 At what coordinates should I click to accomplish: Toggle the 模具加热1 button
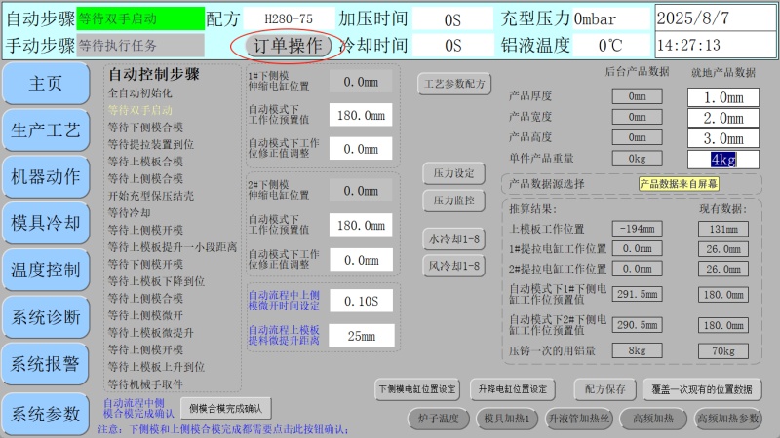pyautogui.click(x=507, y=419)
